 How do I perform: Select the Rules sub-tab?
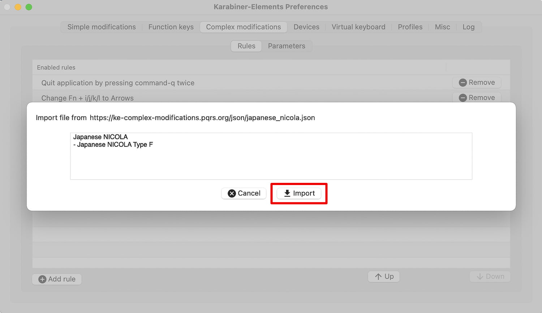click(x=246, y=46)
